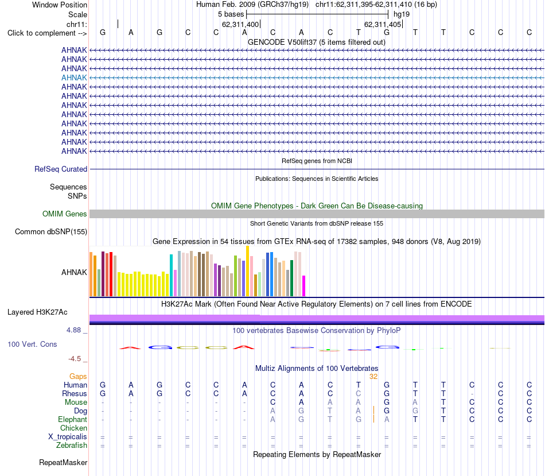The width and height of the screenshot is (545, 476).
Task: Click the 4.88 PhyloP axis maximum value
Action: point(73,330)
